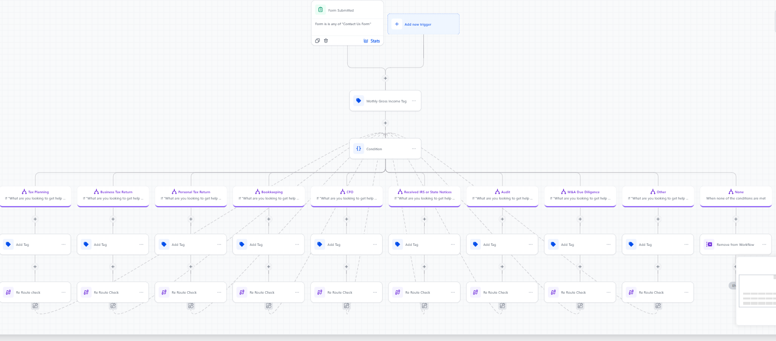Open Add Tag options under Bookkeeping

pos(297,244)
